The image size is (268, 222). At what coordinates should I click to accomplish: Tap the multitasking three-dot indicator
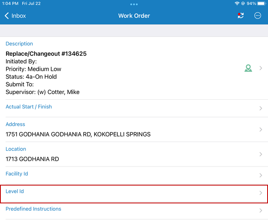click(134, 4)
